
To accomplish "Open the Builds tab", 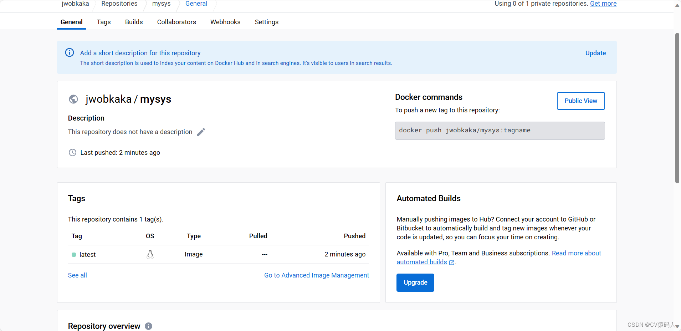I will point(134,22).
